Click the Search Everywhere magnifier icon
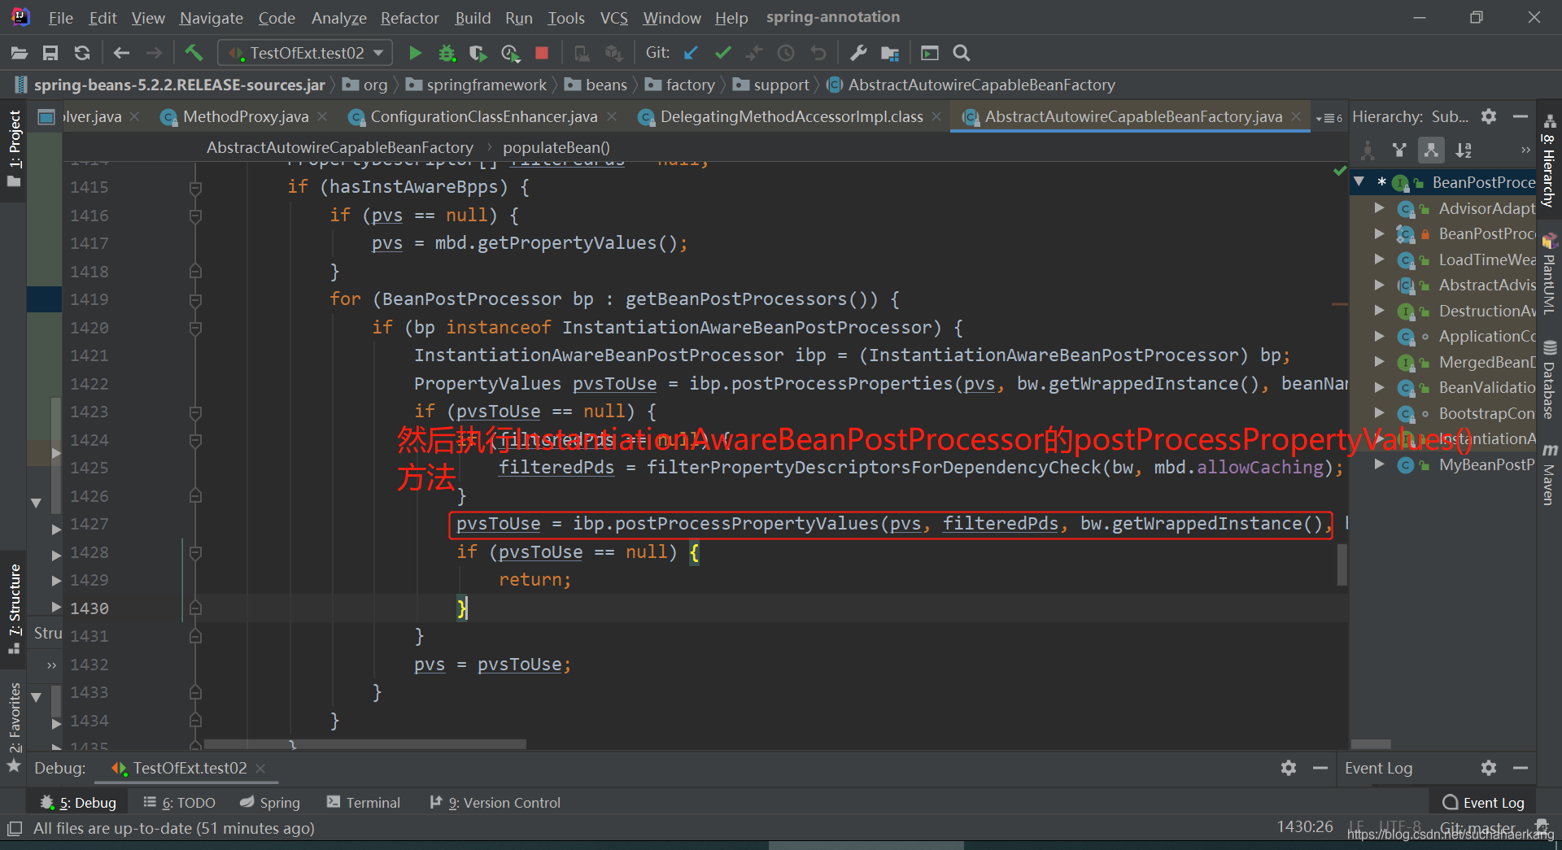This screenshot has height=850, width=1562. tap(962, 53)
